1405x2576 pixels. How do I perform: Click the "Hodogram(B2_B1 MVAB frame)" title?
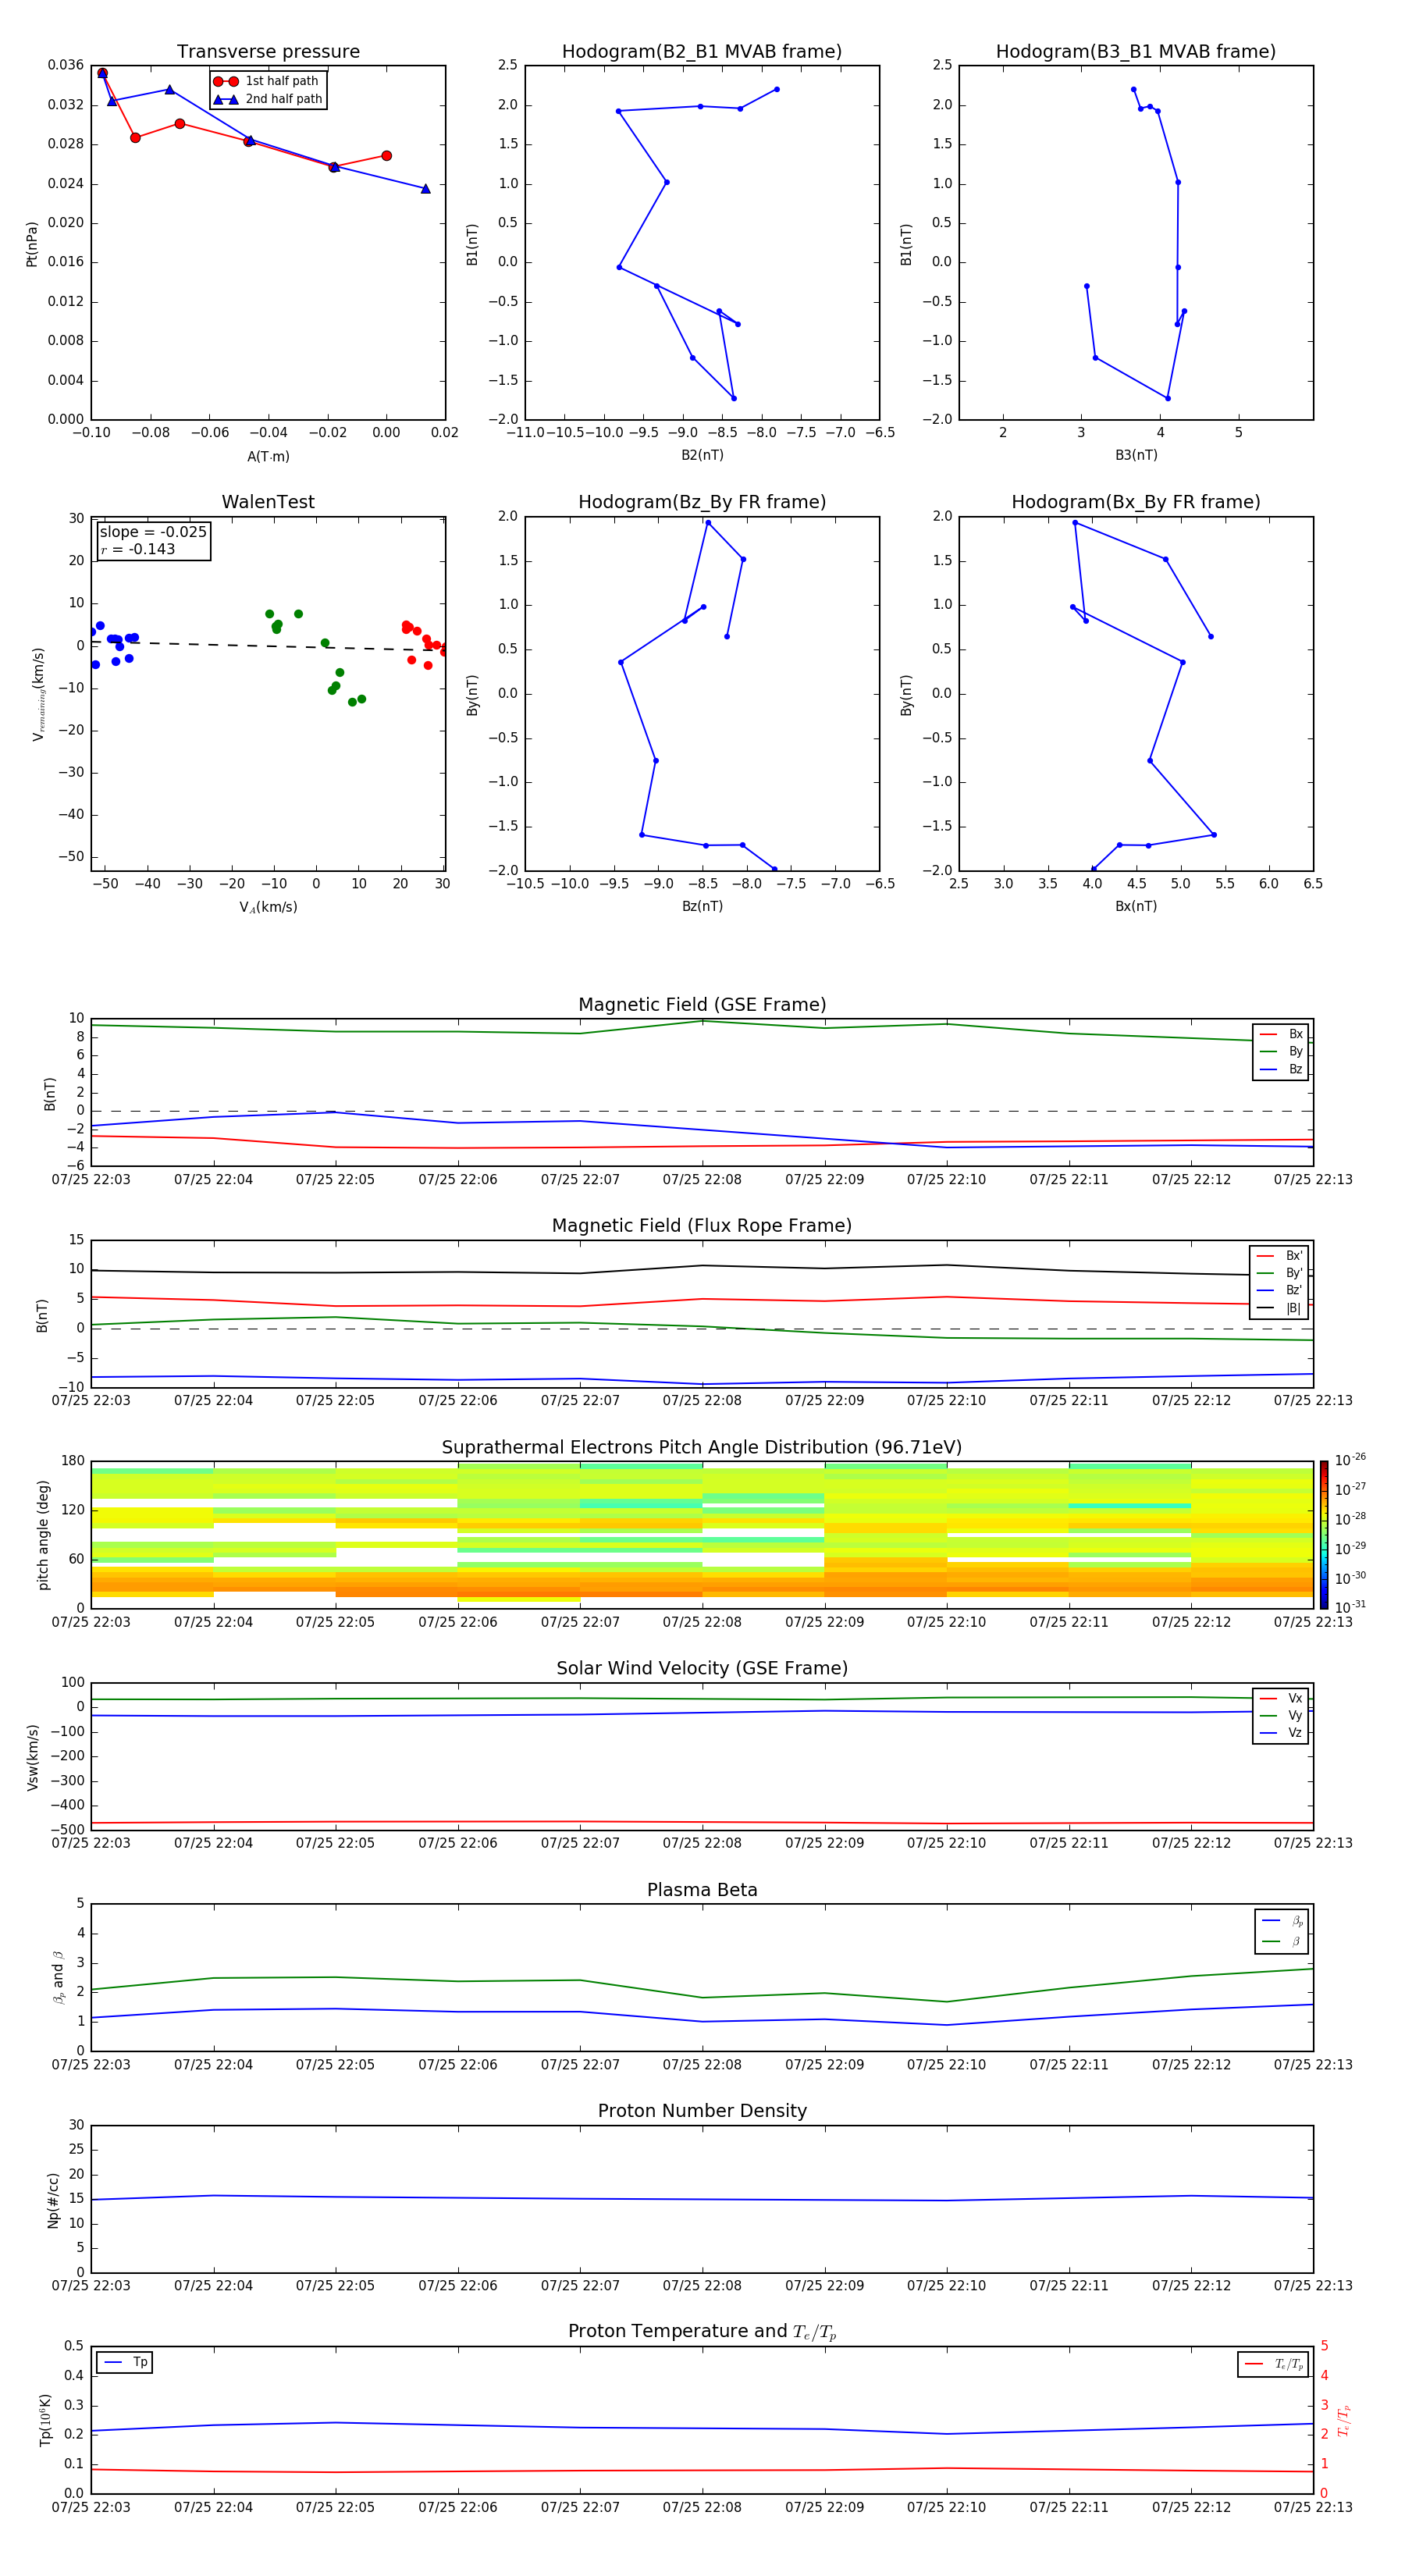pos(702,51)
